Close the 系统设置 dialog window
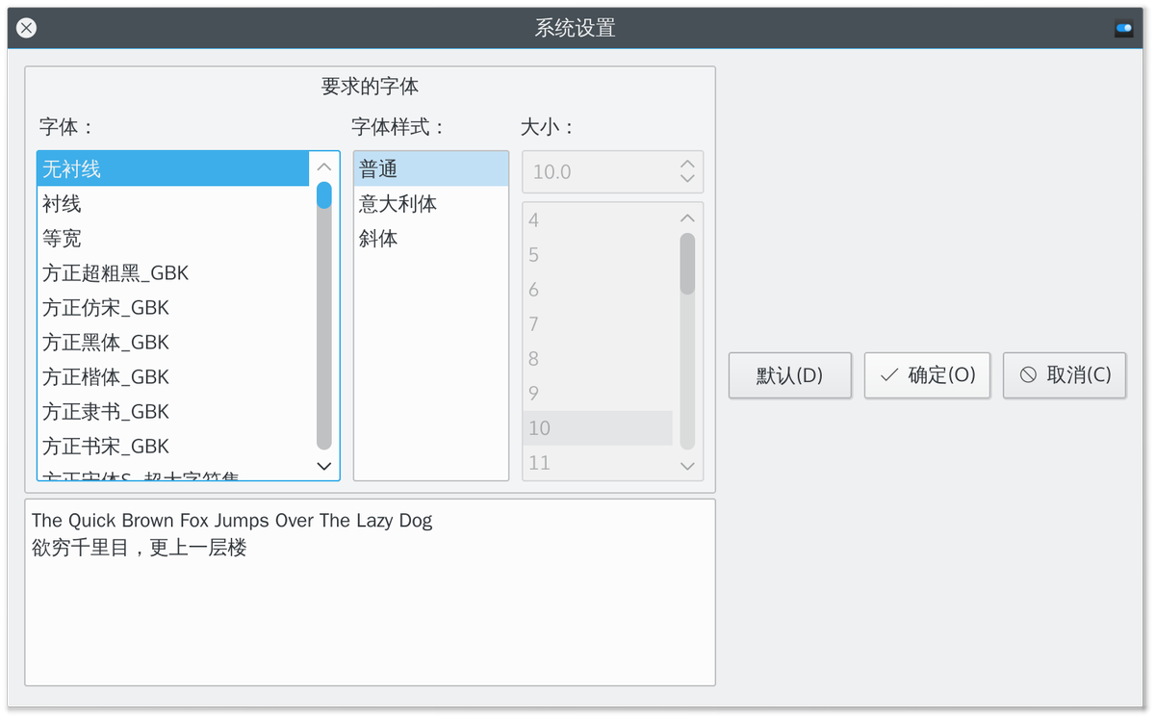 click(x=27, y=29)
